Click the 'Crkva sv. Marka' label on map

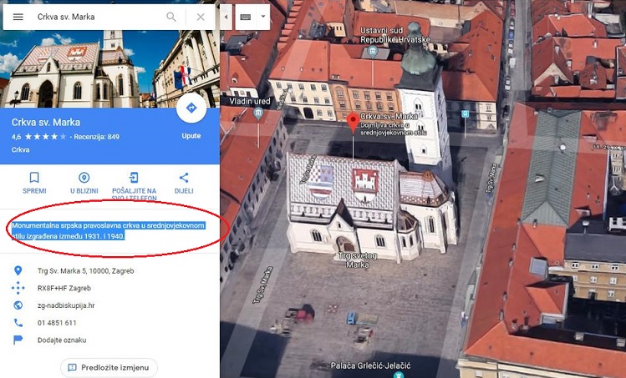[389, 117]
